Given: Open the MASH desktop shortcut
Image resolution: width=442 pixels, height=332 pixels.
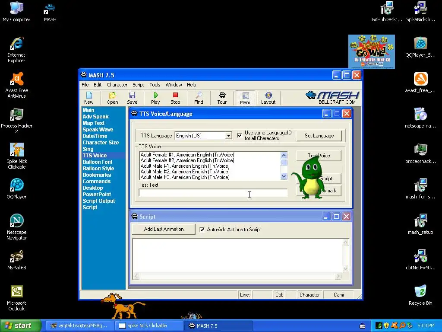Looking at the screenshot, I should click(50, 13).
